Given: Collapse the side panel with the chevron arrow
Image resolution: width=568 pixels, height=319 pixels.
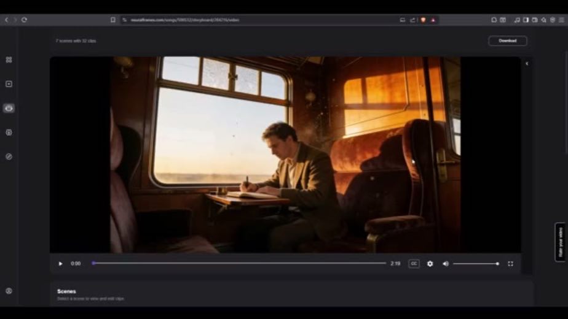Looking at the screenshot, I should [x=527, y=64].
